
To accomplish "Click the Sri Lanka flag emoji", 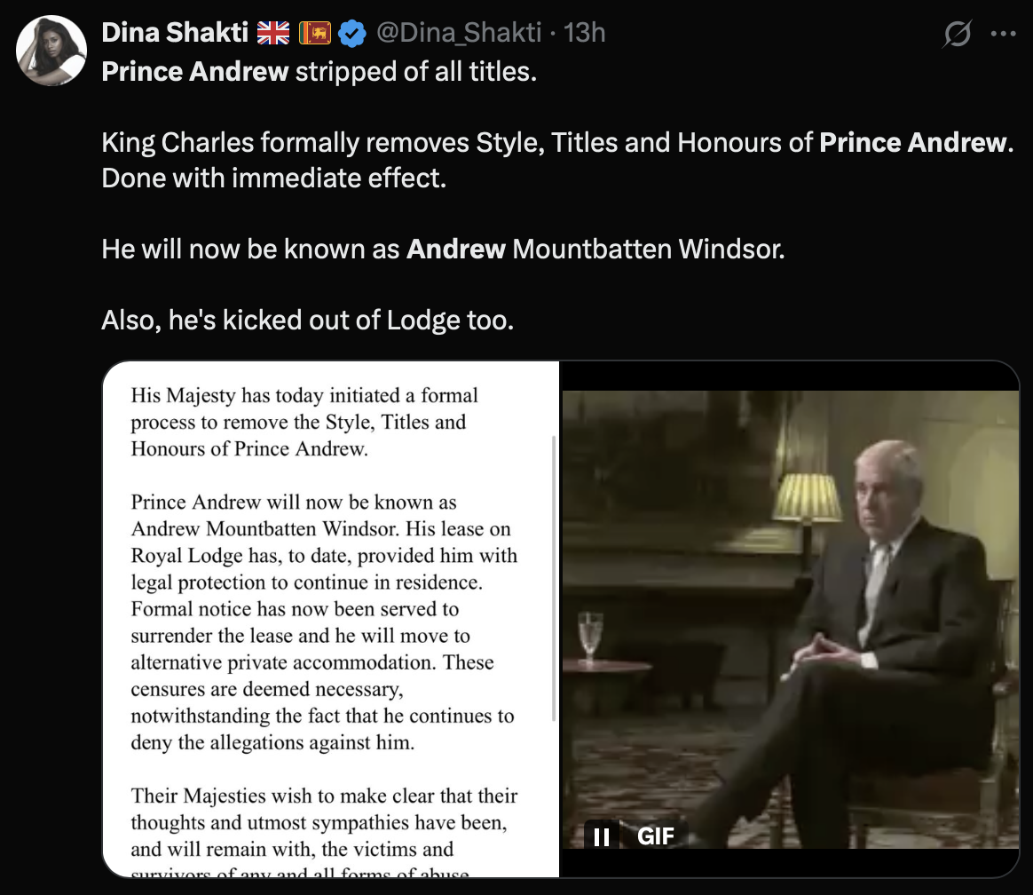I will pyautogui.click(x=313, y=34).
